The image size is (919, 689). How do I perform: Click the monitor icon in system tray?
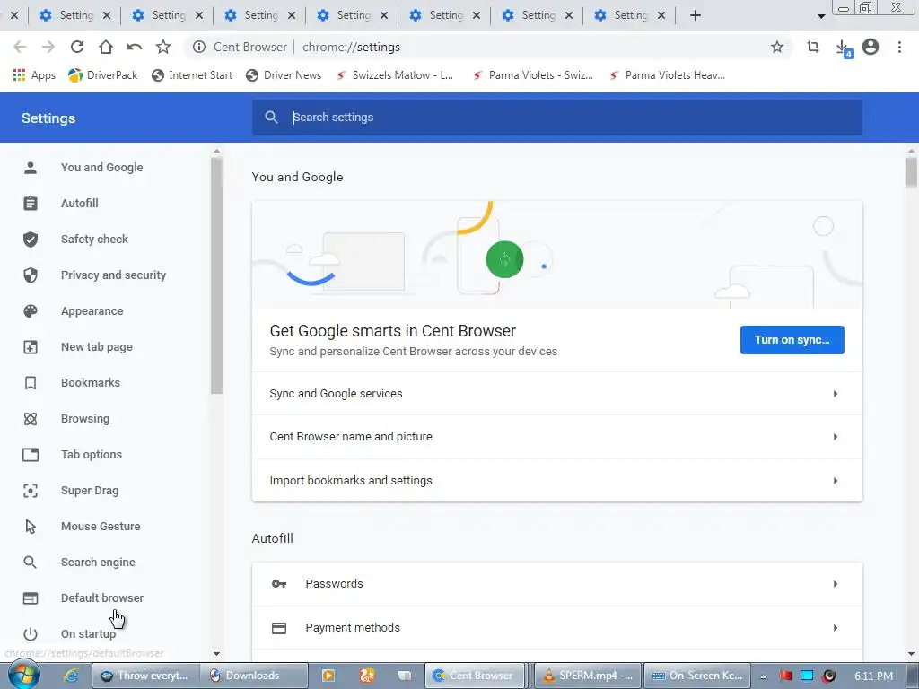[x=807, y=676]
